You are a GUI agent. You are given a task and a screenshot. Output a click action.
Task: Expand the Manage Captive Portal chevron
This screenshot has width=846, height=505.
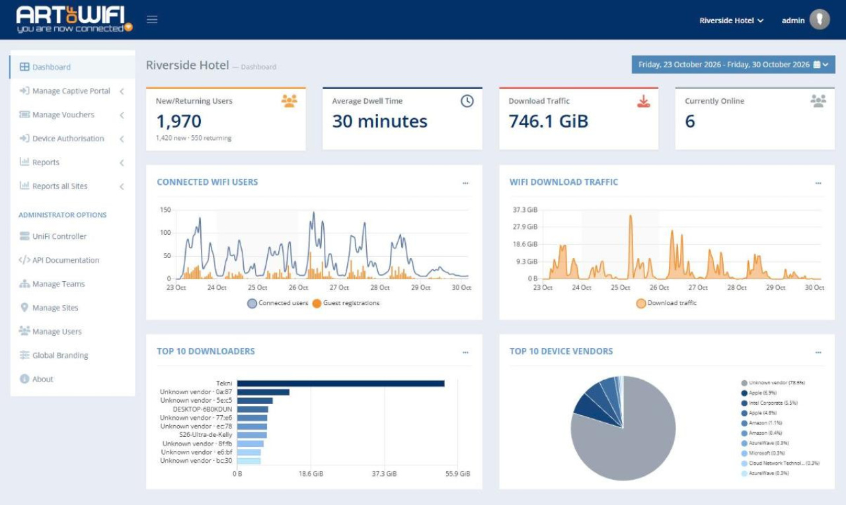122,91
